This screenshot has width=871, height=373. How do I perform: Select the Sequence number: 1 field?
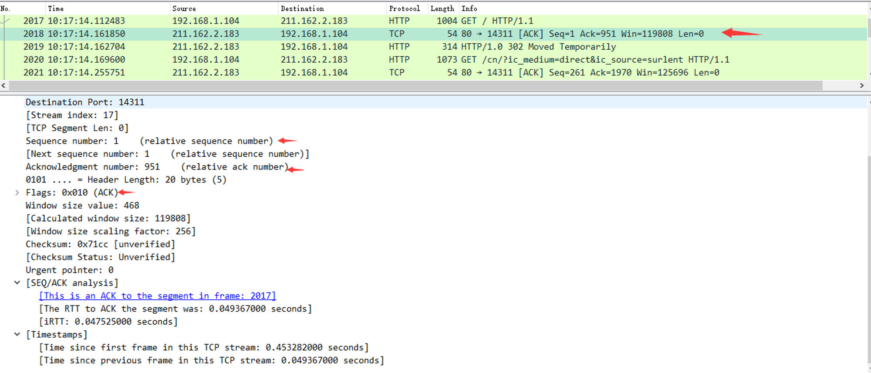[149, 141]
